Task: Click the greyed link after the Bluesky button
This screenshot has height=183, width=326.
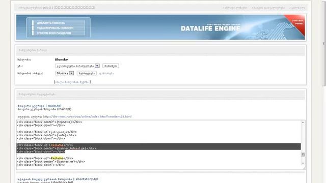Action: point(106,73)
